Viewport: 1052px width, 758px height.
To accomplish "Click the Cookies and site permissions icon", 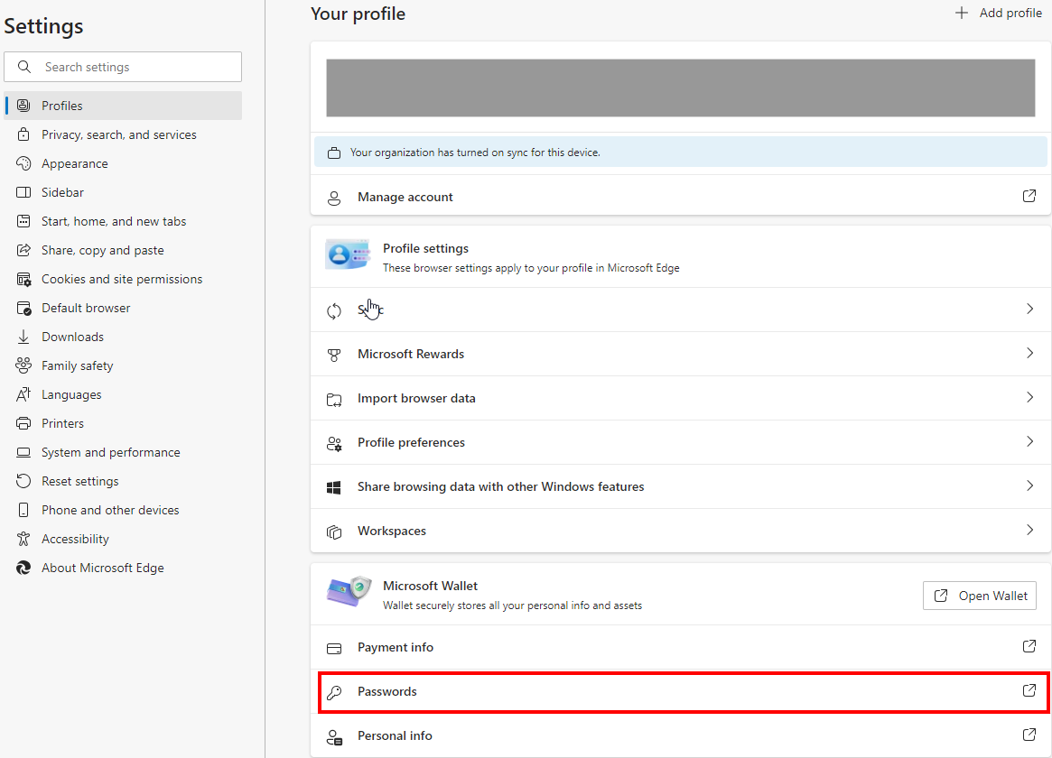I will tap(23, 279).
